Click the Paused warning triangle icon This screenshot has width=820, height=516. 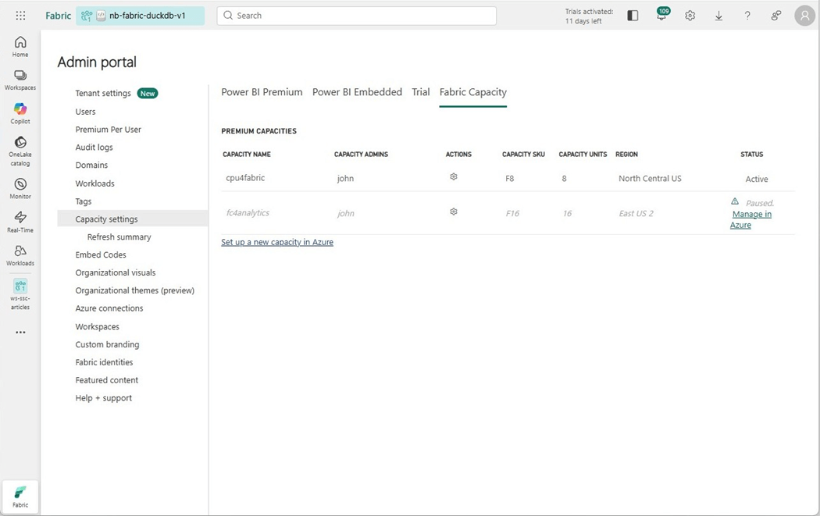pos(735,201)
